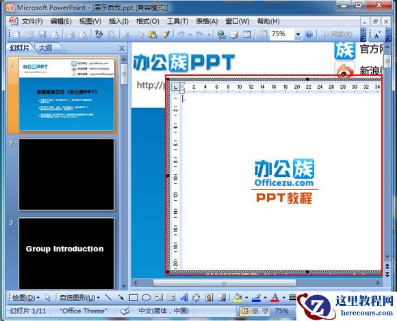The image size is (397, 321).
Task: Select the Line drawing tool
Action: 108,298
